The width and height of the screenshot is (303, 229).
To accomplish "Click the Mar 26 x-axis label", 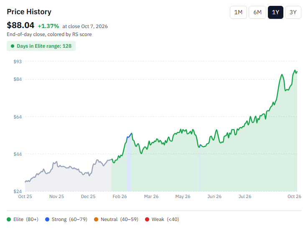I will [x=151, y=196].
